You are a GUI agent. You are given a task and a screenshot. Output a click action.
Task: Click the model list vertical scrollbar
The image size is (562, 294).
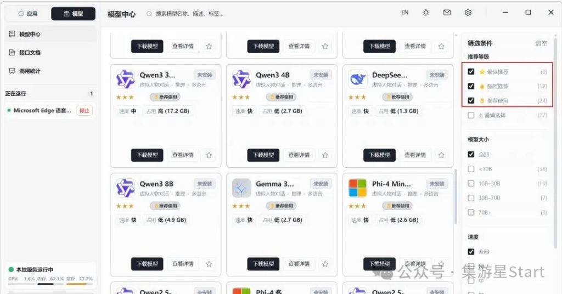click(456, 196)
